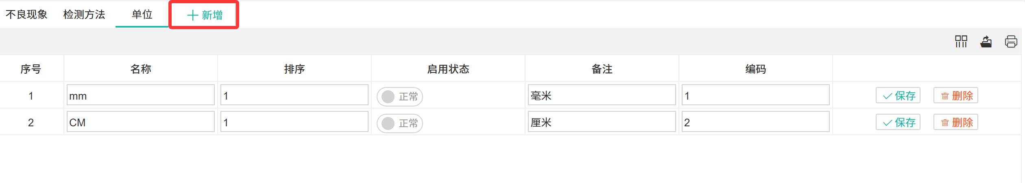Select the 单位 tab
The width and height of the screenshot is (1025, 183).
pos(142,15)
